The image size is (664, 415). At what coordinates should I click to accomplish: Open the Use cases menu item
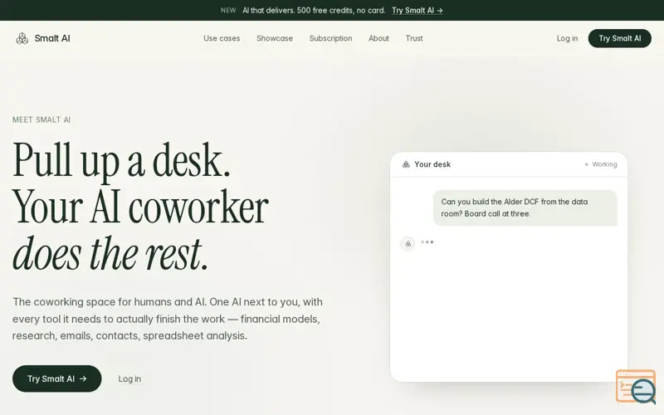pos(222,38)
